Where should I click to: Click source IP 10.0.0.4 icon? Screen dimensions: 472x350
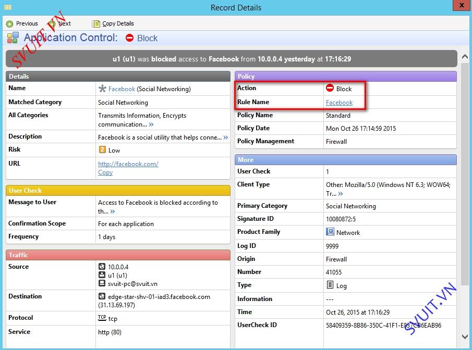102,267
